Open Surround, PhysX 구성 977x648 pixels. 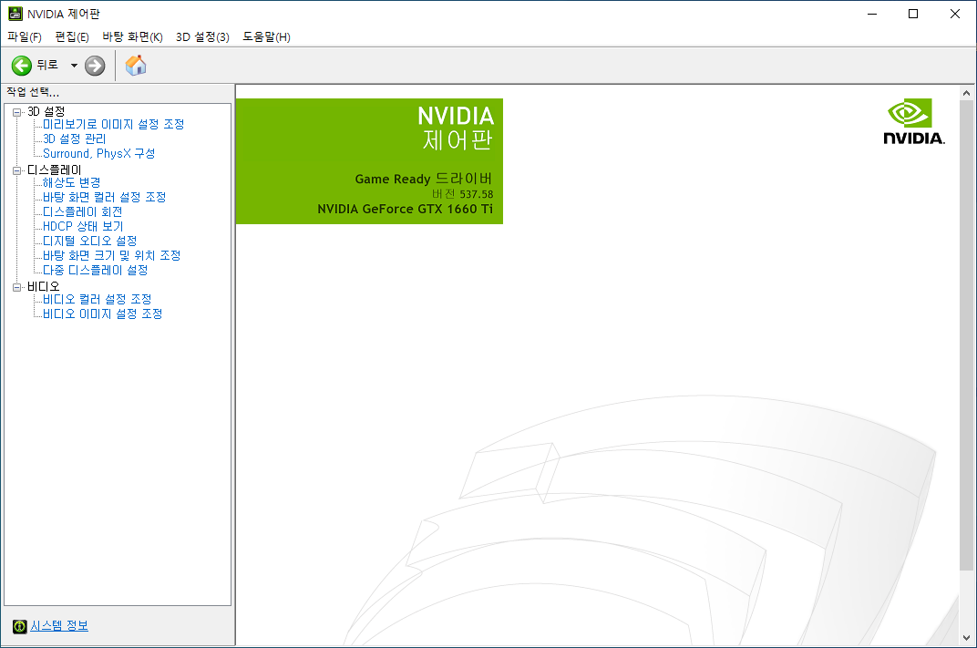[98, 153]
